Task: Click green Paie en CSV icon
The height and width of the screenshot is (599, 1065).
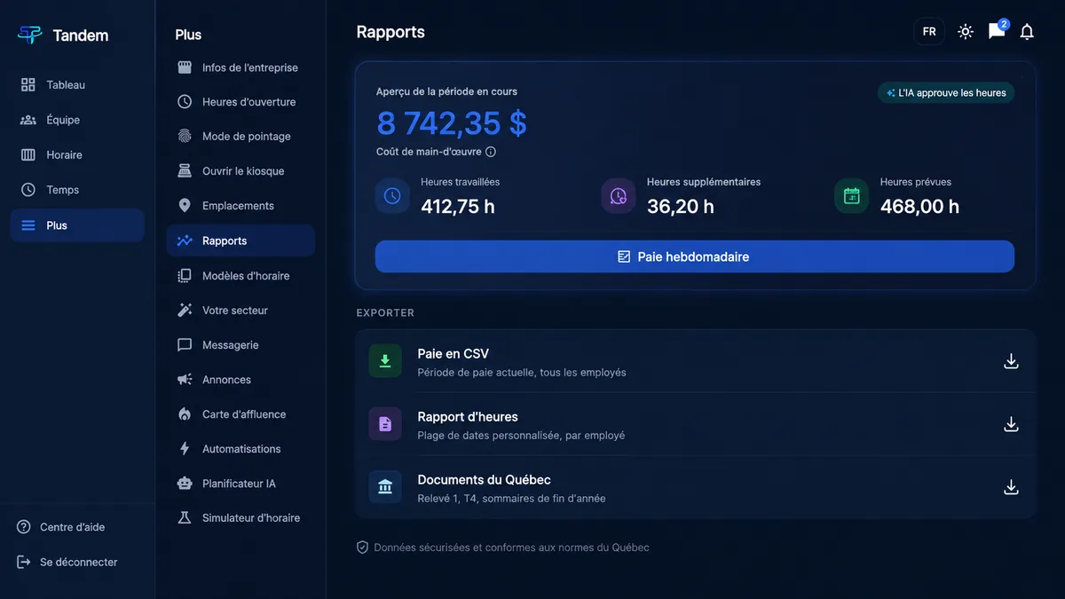Action: pos(385,361)
